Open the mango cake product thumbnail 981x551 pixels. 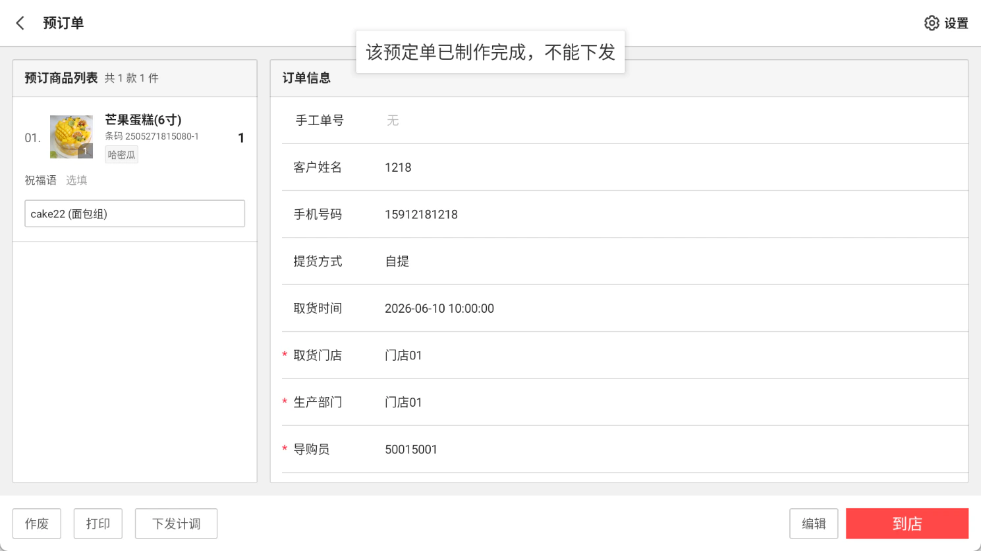click(x=71, y=137)
